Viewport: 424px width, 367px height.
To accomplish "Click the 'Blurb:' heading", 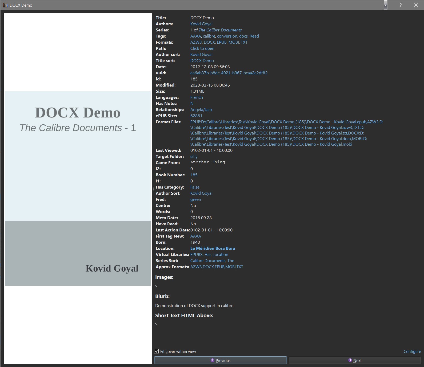I will [162, 296].
